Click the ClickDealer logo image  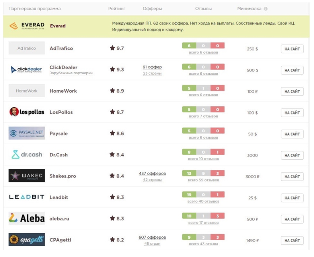[27, 70]
